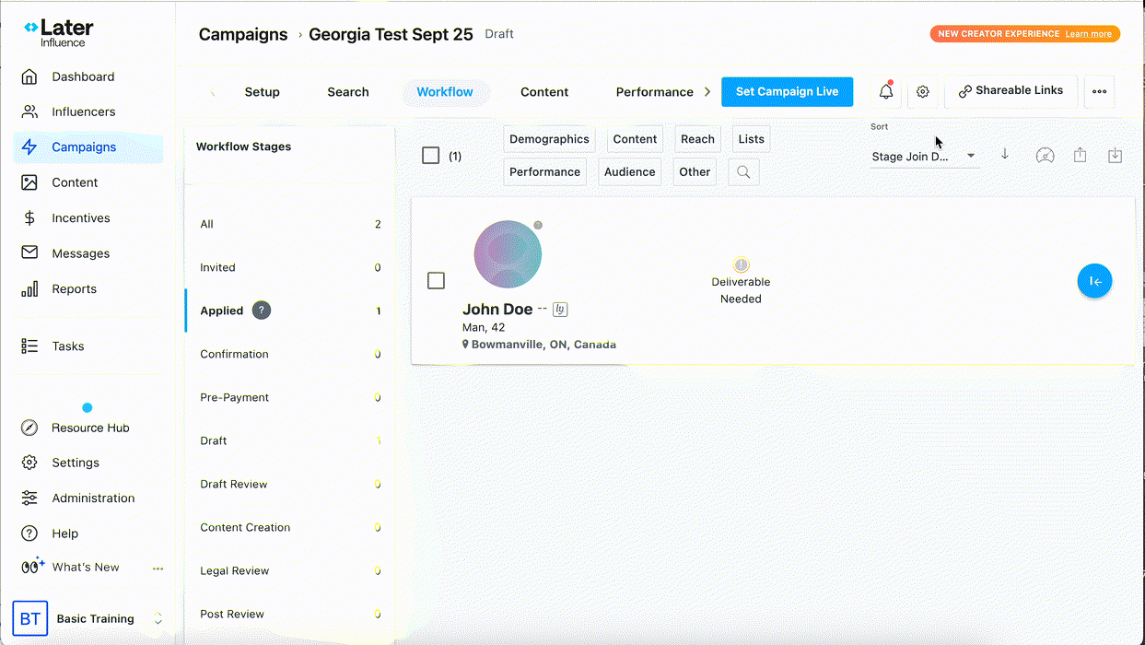
Task: Open campaign settings gear icon
Action: pos(923,92)
